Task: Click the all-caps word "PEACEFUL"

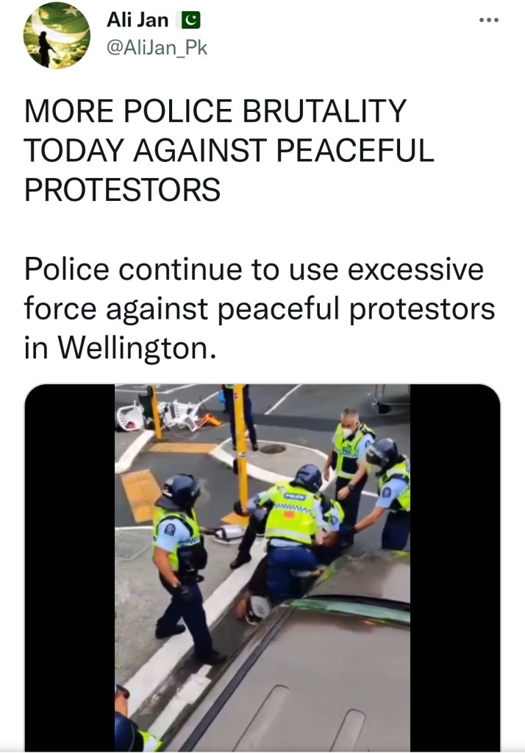Action: point(355,150)
